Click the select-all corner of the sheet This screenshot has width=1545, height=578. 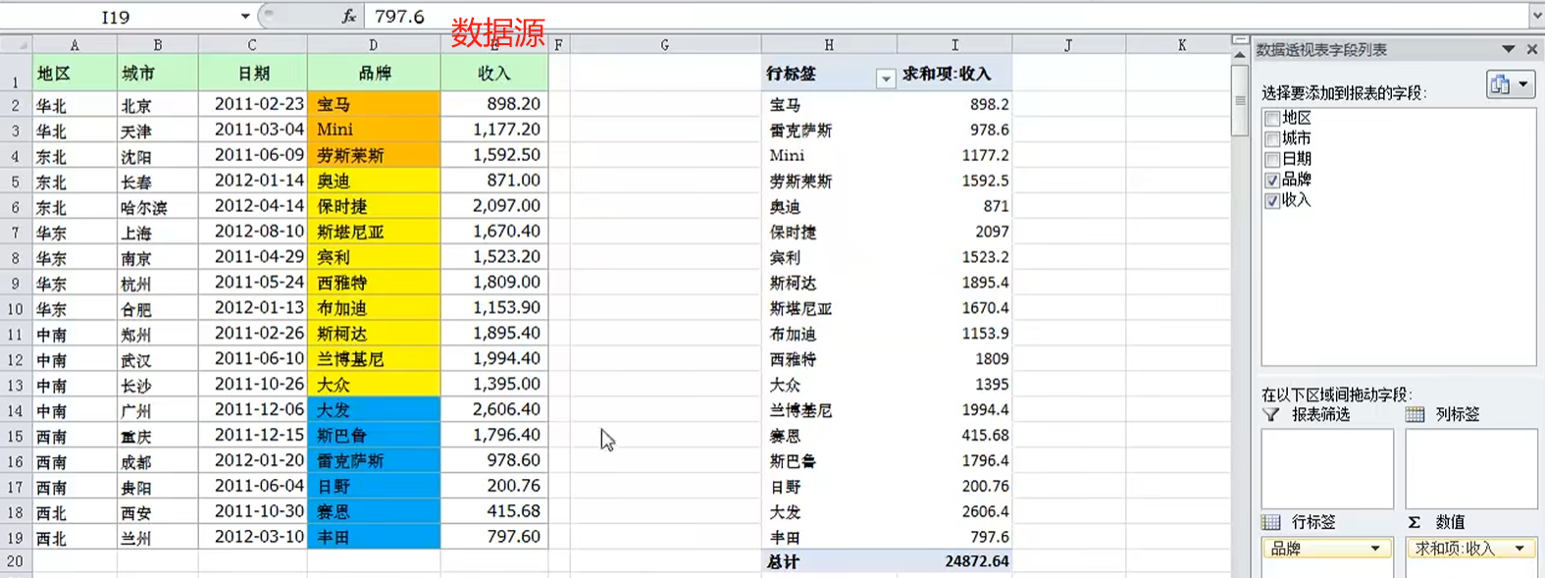(16, 44)
